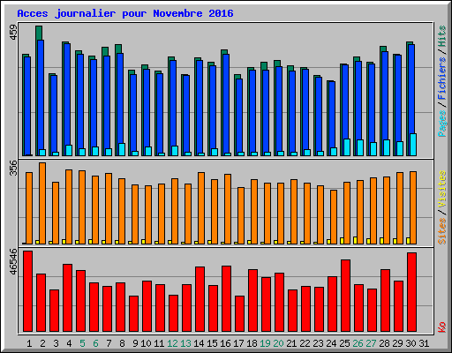Click the chart title Acces journalier pour Novembre 2016

tap(125, 13)
